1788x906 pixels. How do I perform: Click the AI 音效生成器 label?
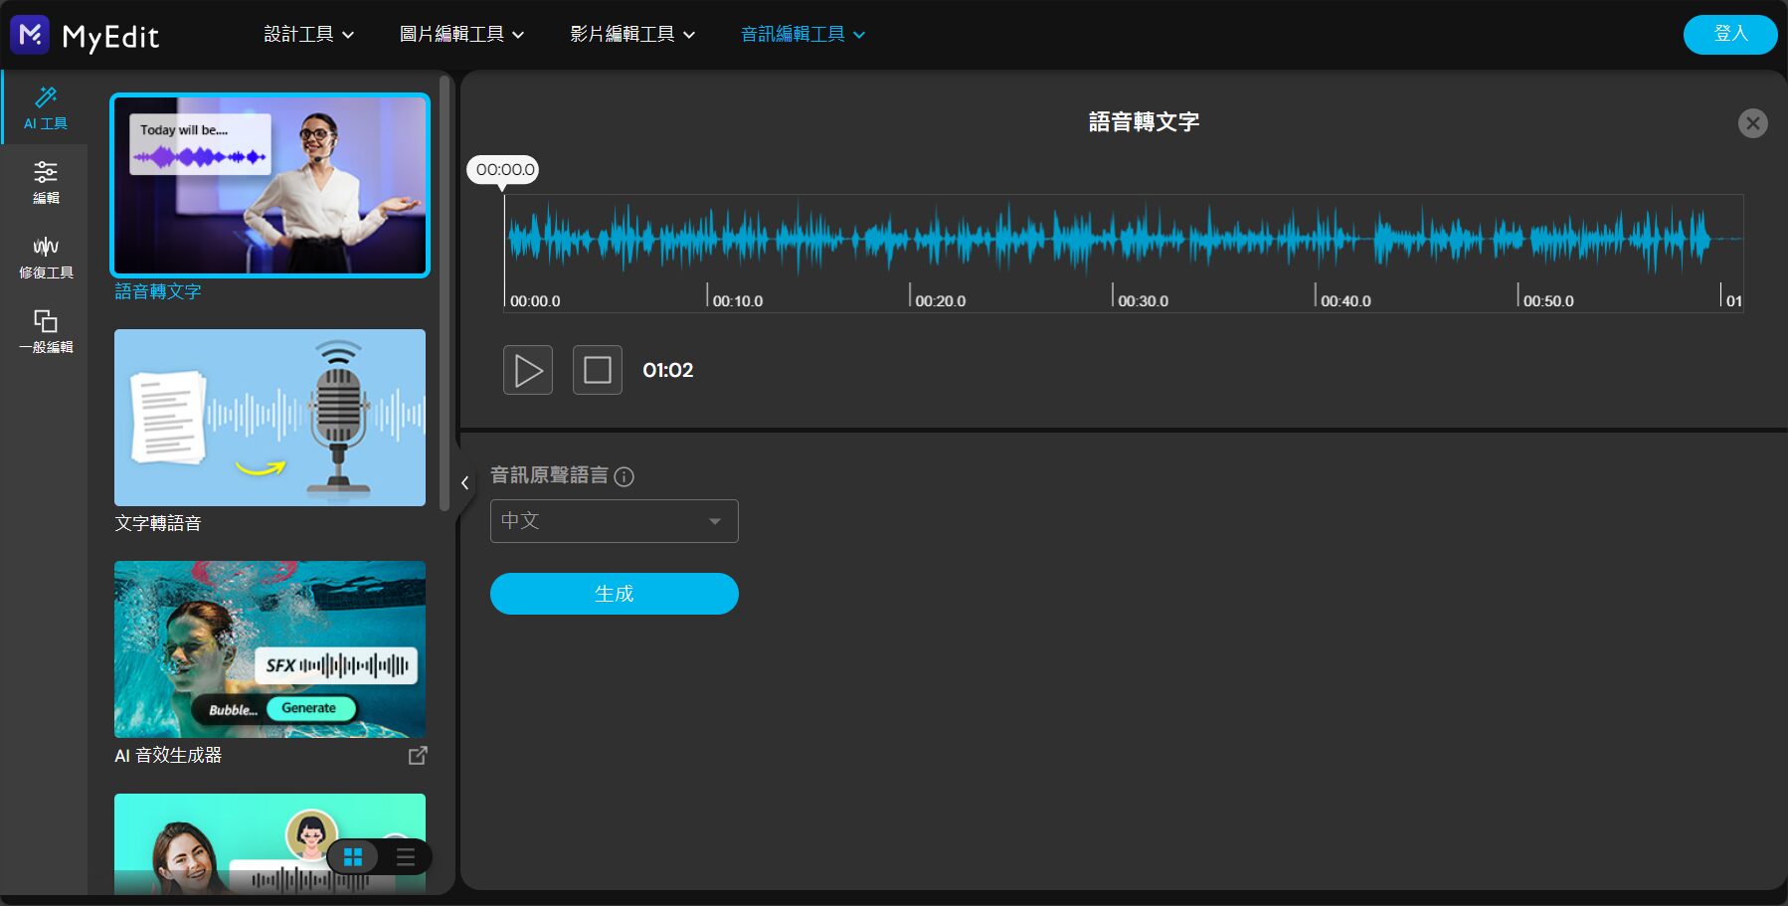[168, 755]
